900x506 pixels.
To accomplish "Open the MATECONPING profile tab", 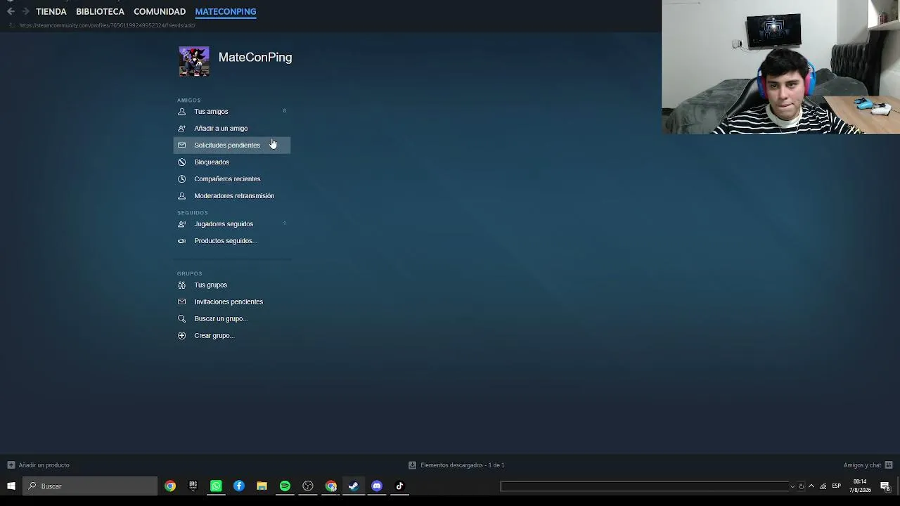I will pos(226,11).
